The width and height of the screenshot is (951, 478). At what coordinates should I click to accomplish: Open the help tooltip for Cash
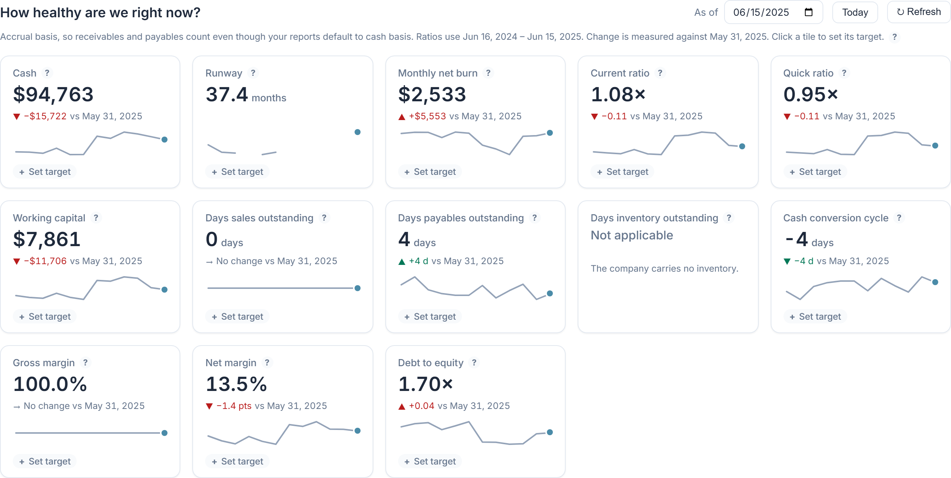[47, 73]
